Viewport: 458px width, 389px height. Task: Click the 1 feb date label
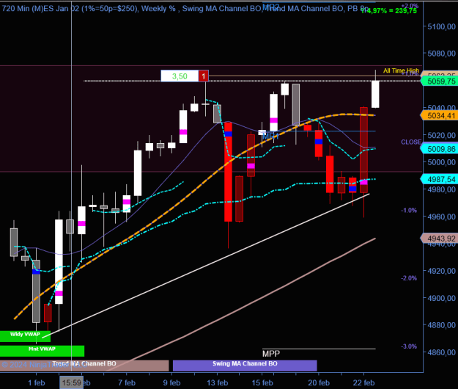(37, 383)
